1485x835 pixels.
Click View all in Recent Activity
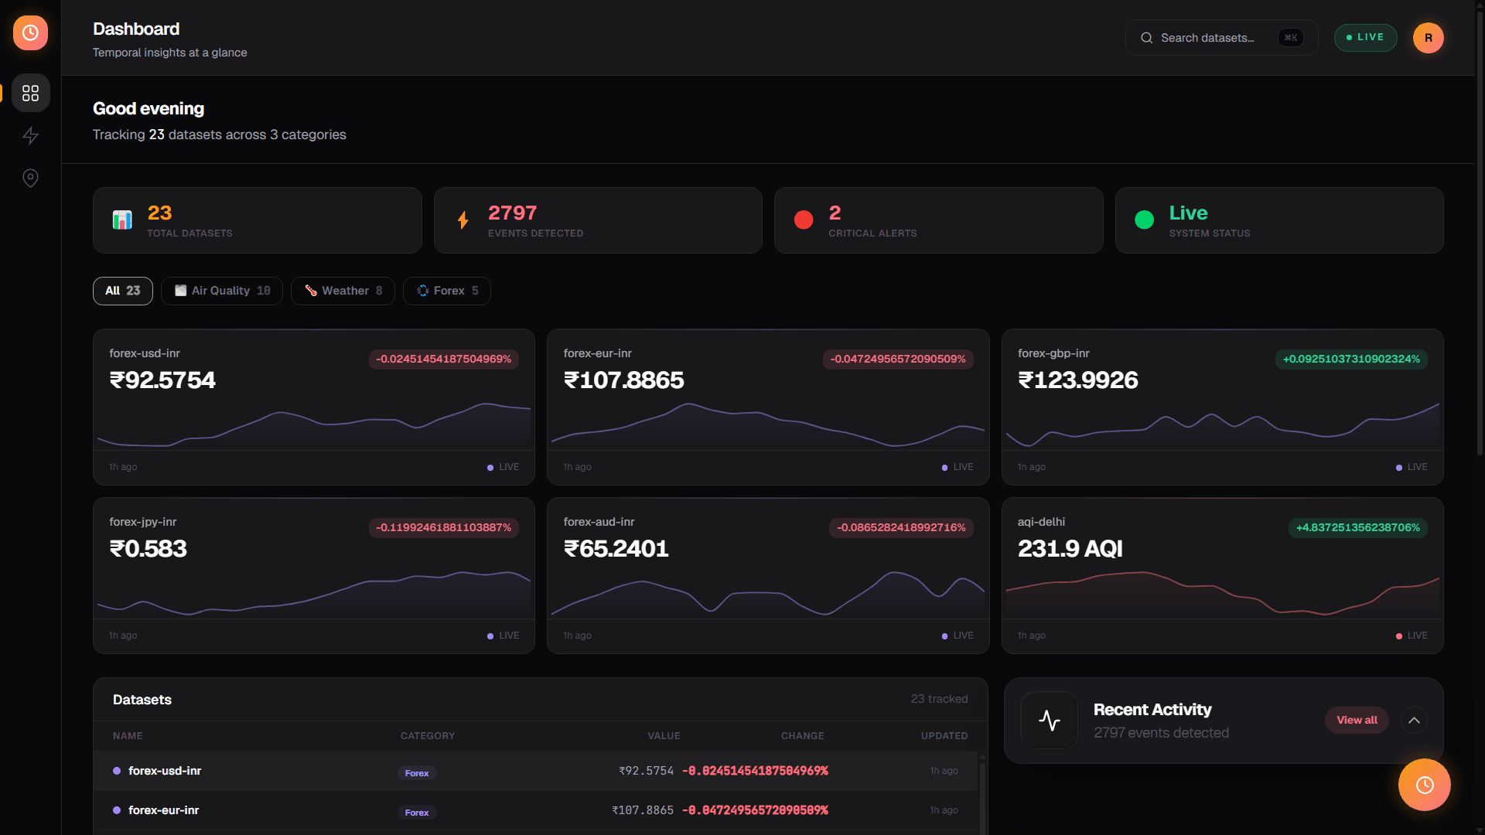point(1357,720)
